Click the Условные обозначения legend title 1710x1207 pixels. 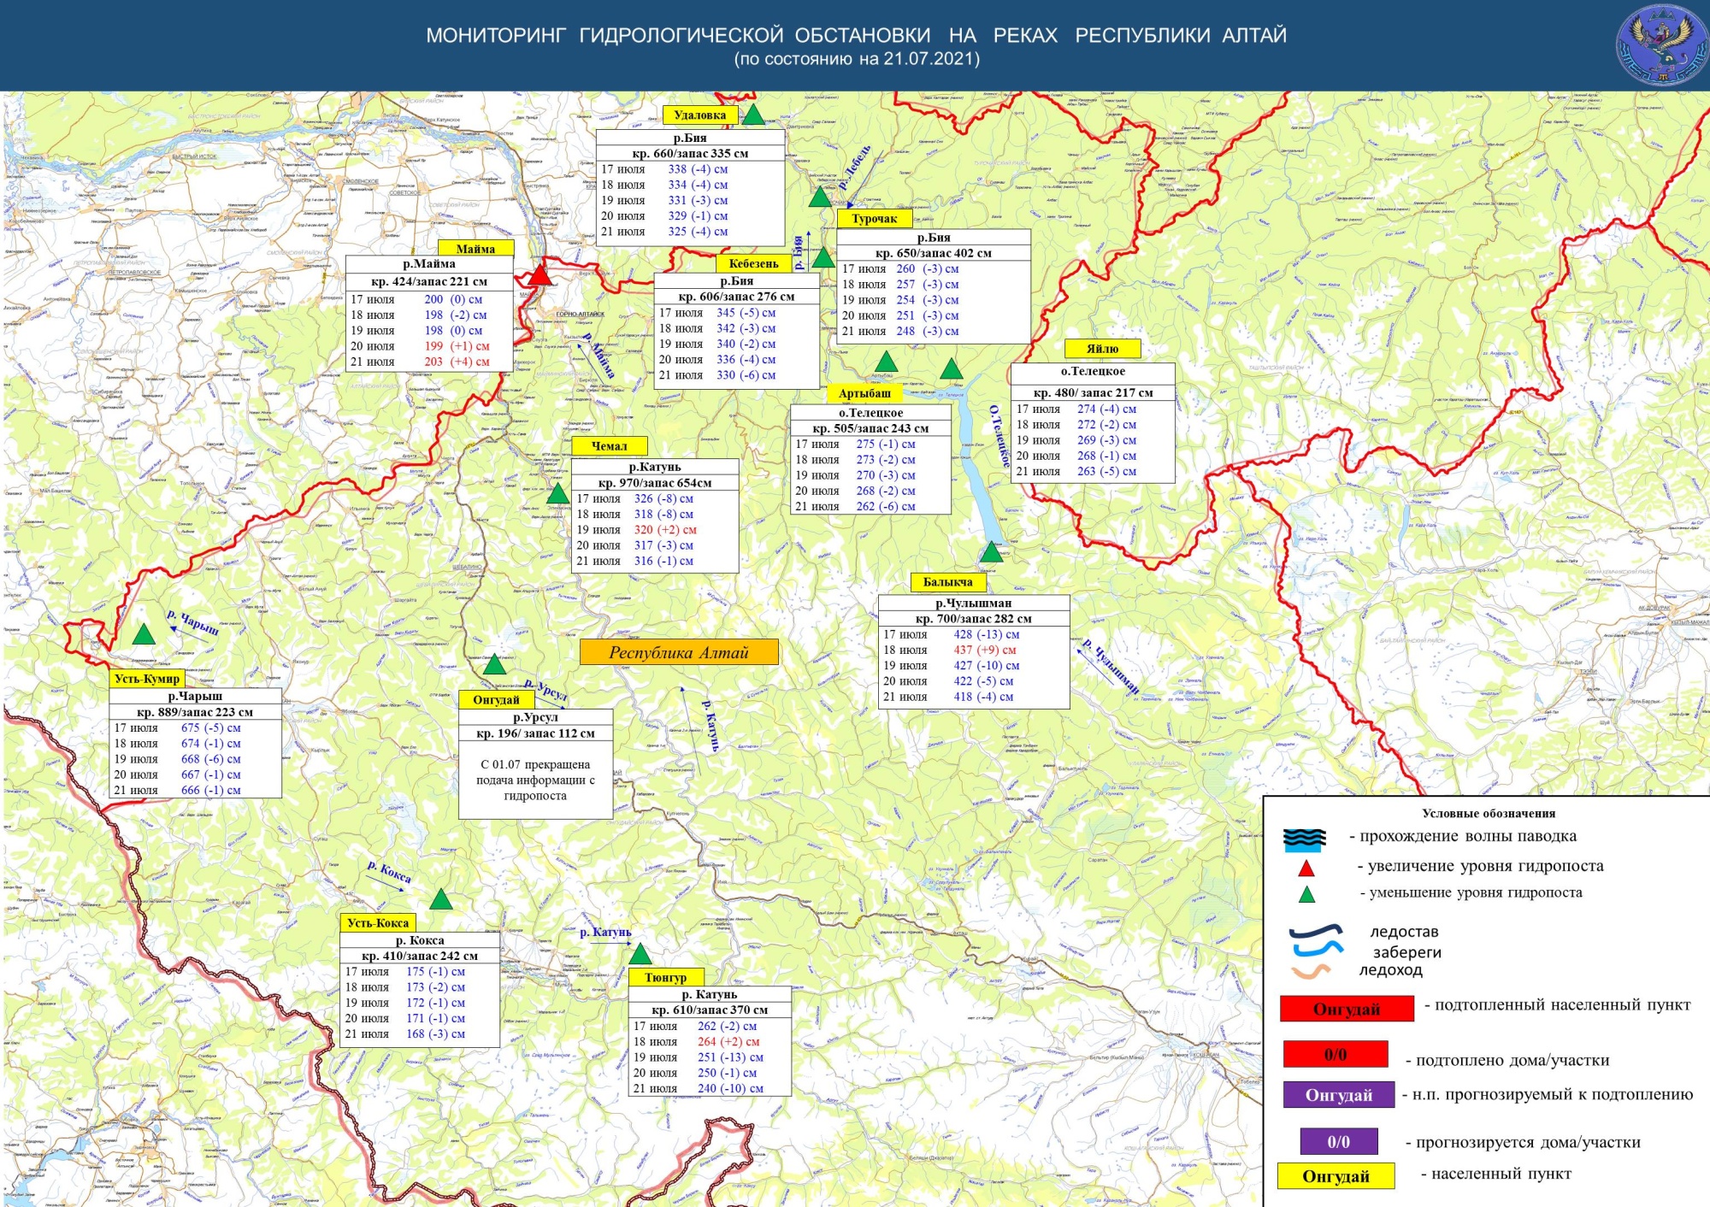[x=1489, y=814]
